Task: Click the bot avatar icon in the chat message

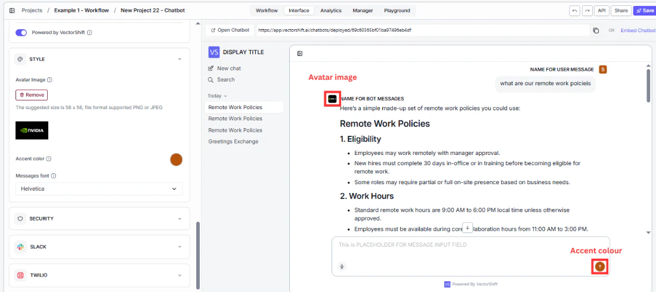Action: click(x=332, y=99)
